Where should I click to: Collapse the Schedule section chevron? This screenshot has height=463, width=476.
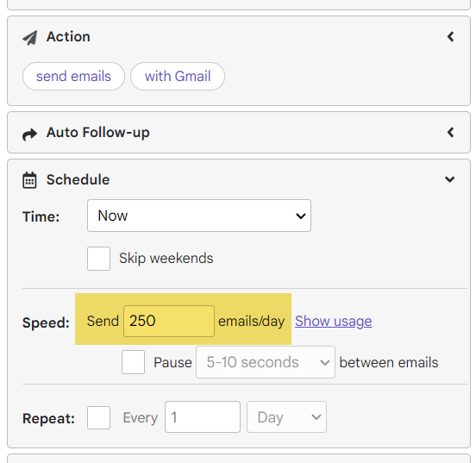coord(450,179)
